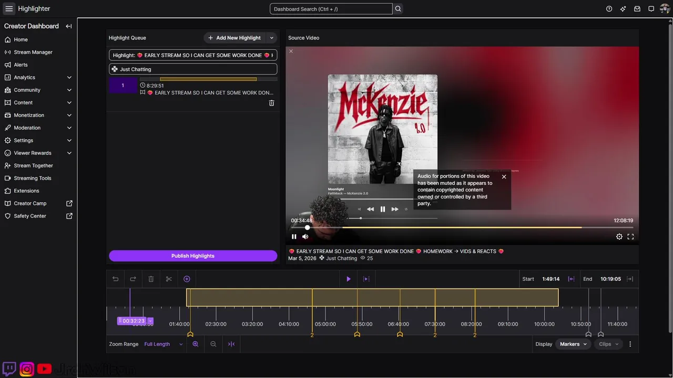
Task: Open the whispers chat bubble icon
Action: tap(651, 9)
